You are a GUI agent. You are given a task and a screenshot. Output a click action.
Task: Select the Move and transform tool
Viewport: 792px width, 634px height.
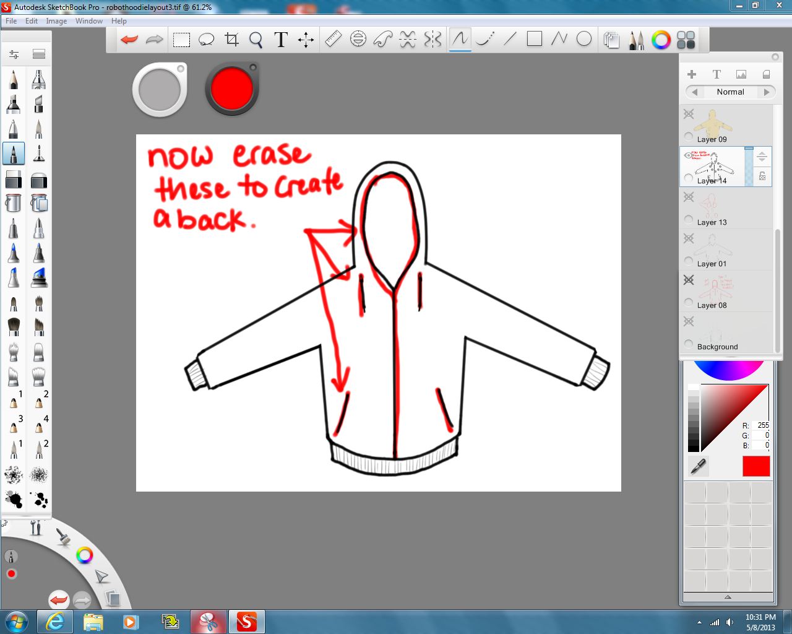click(x=306, y=39)
